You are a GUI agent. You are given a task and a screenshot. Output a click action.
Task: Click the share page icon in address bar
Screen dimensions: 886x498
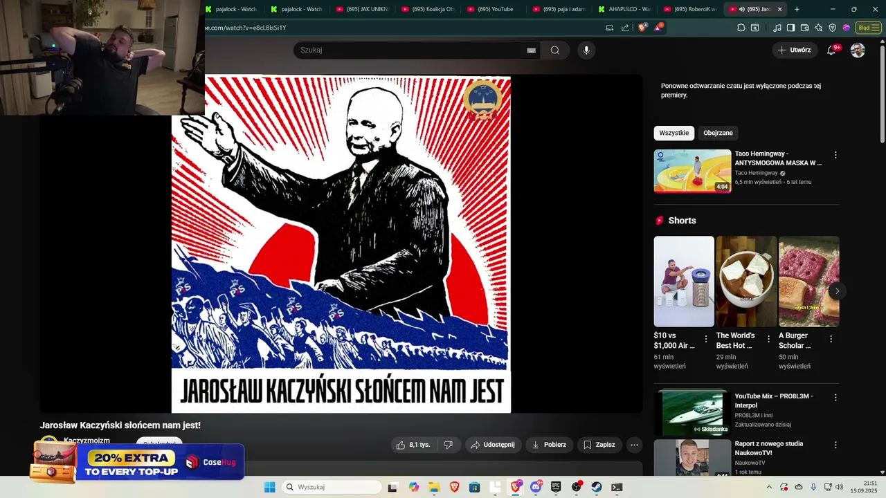point(625,28)
